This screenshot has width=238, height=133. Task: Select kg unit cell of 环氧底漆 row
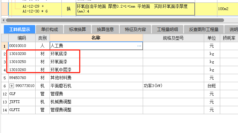[212, 54]
